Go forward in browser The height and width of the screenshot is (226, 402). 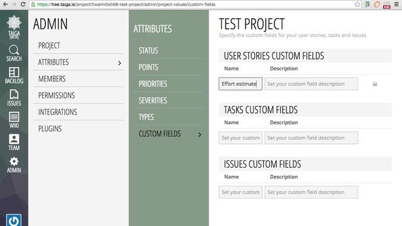(x=14, y=4)
